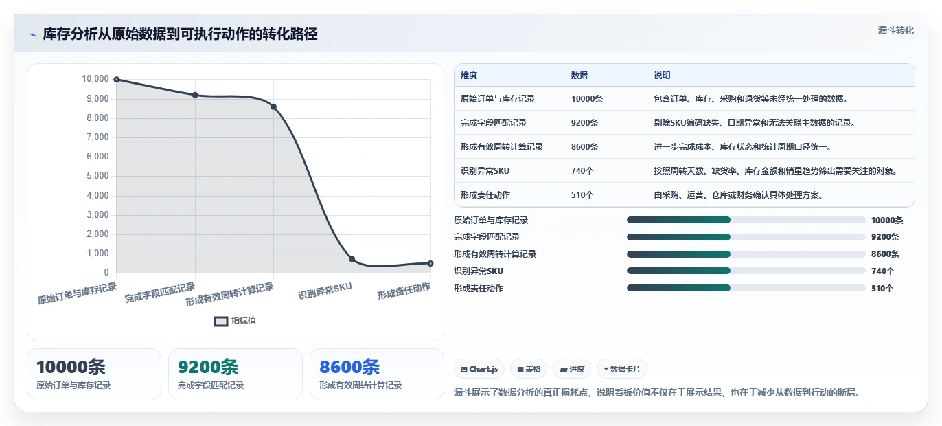The height and width of the screenshot is (426, 942).
Task: Click the 数据卡片 tag
Action: point(622,369)
